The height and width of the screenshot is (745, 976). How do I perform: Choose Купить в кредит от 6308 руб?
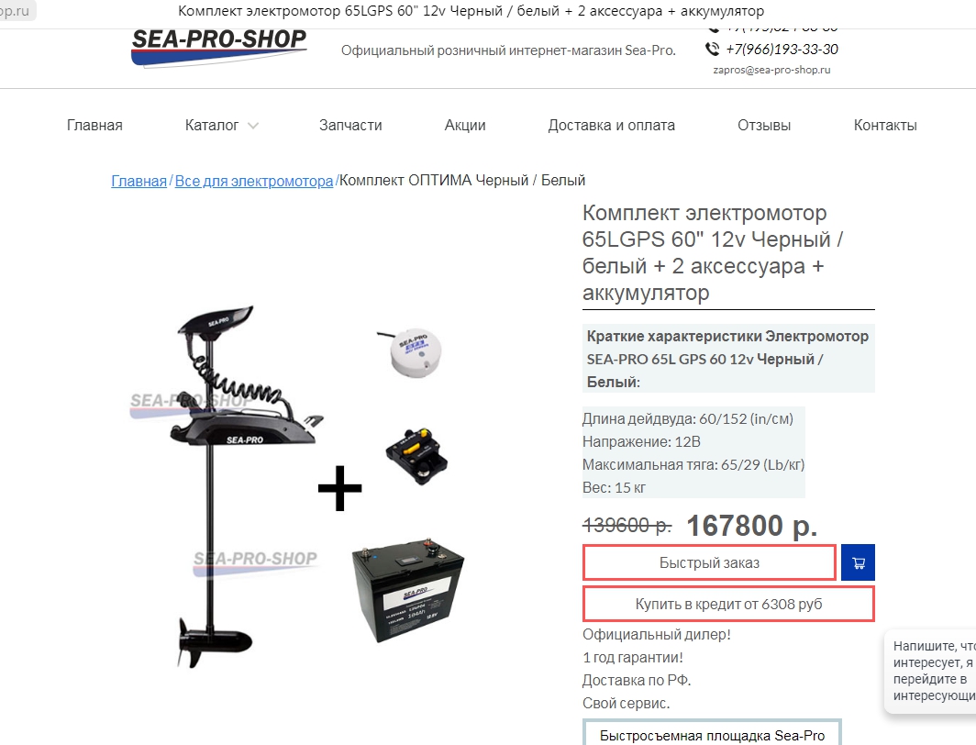(728, 604)
